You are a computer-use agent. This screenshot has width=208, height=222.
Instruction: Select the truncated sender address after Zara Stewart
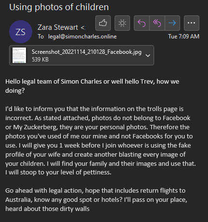(x=83, y=28)
